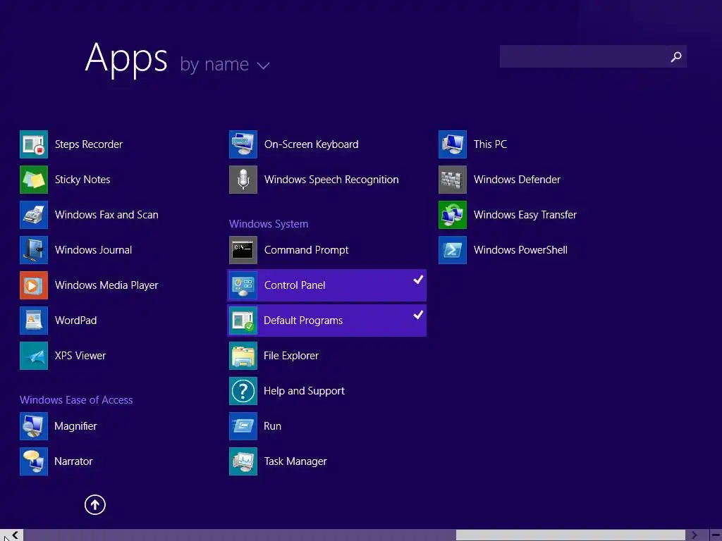This screenshot has height=541, width=722.
Task: Click the 'Windows Speech Recognition' text
Action: 331,180
